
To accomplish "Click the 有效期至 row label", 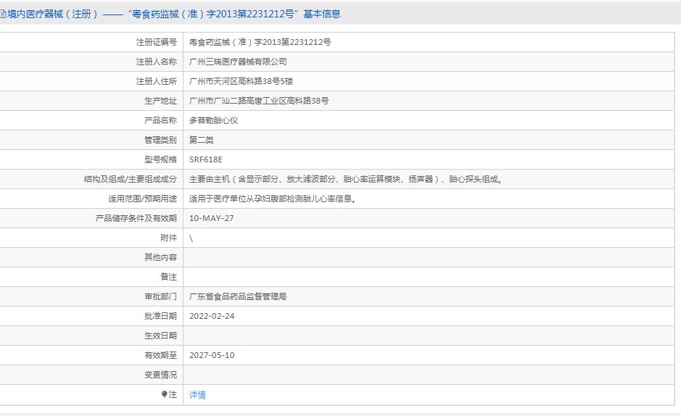I will click(161, 355).
